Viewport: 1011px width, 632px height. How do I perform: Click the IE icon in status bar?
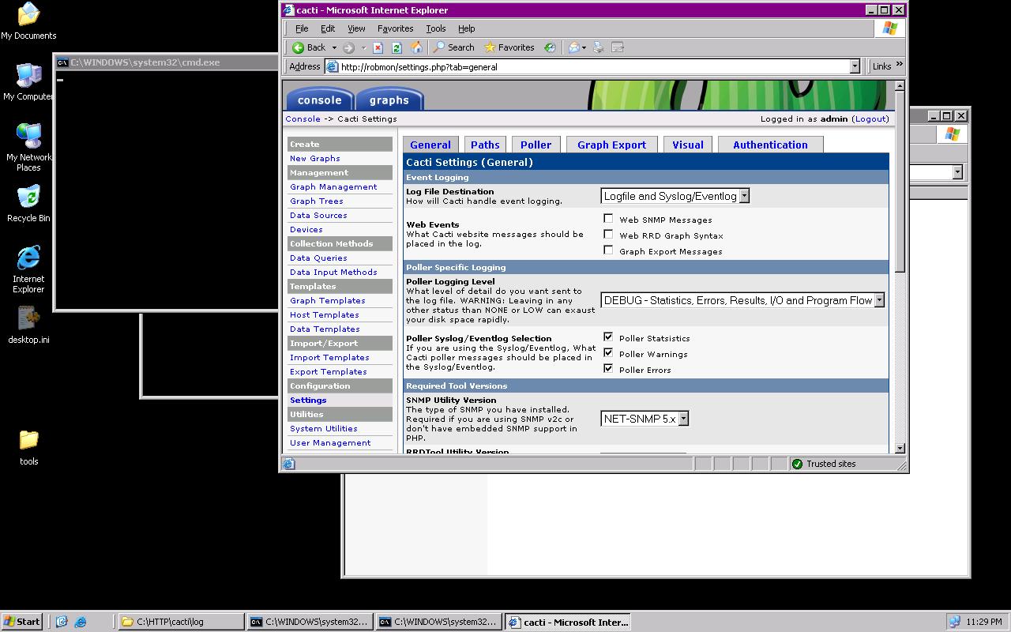click(288, 464)
